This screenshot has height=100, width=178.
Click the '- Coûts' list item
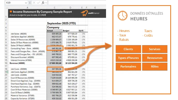coord(148,35)
